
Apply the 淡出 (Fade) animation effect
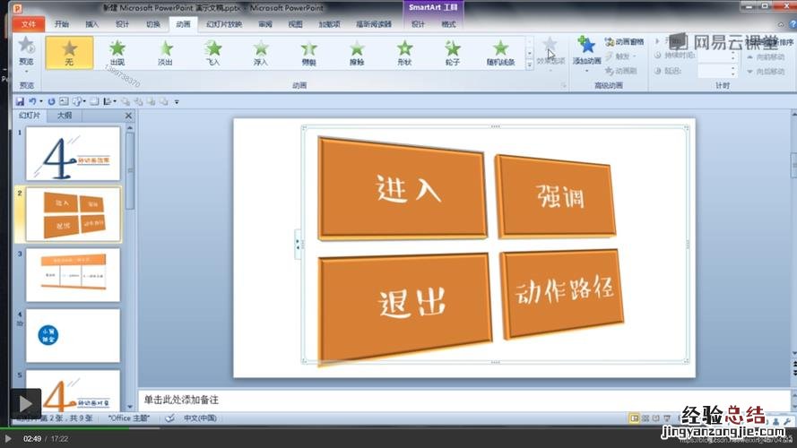click(x=165, y=52)
